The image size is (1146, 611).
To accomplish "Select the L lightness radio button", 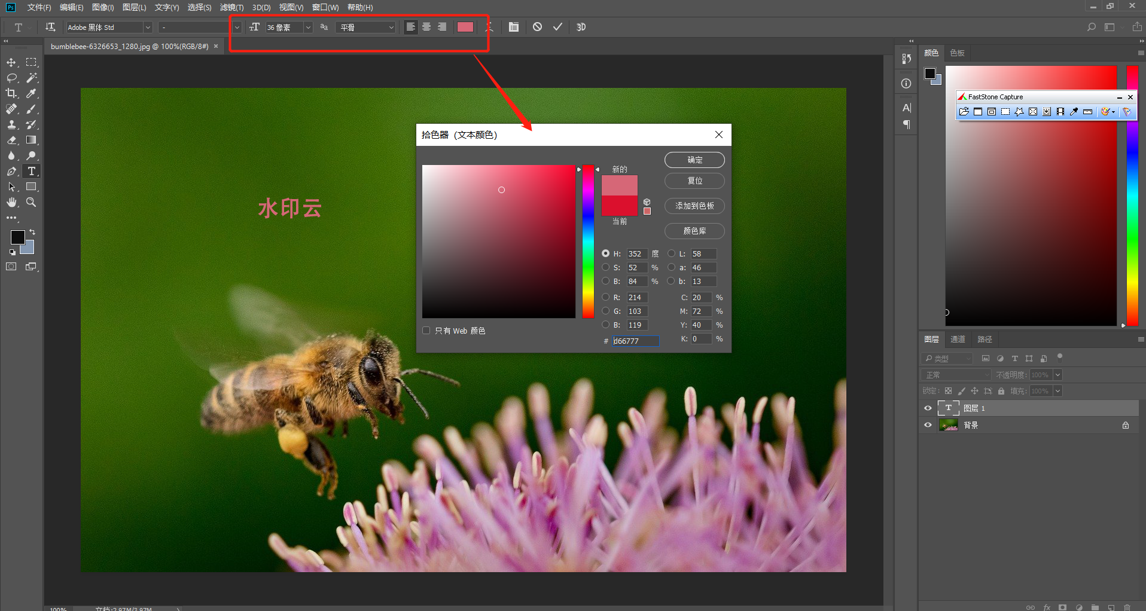I will click(x=672, y=253).
